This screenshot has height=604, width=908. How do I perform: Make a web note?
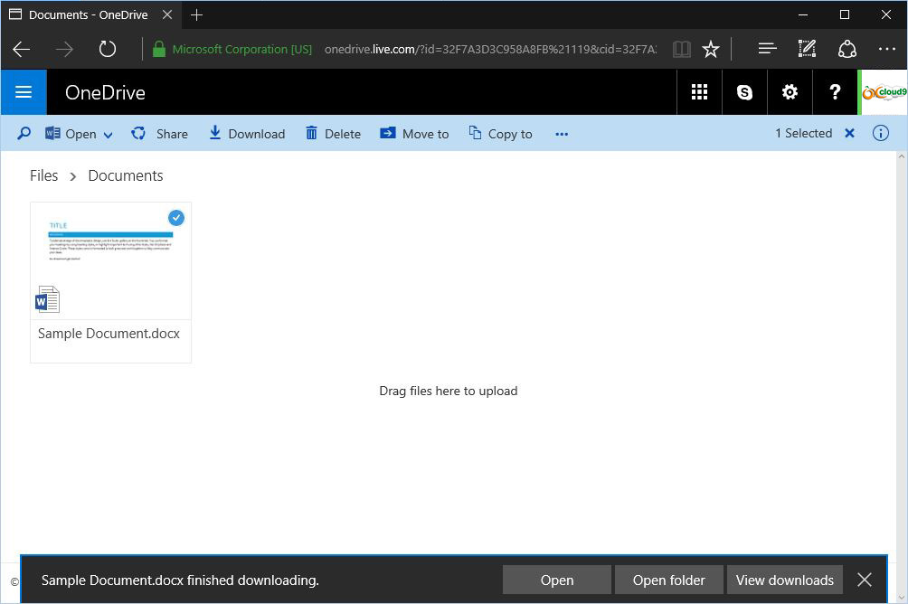[x=807, y=49]
